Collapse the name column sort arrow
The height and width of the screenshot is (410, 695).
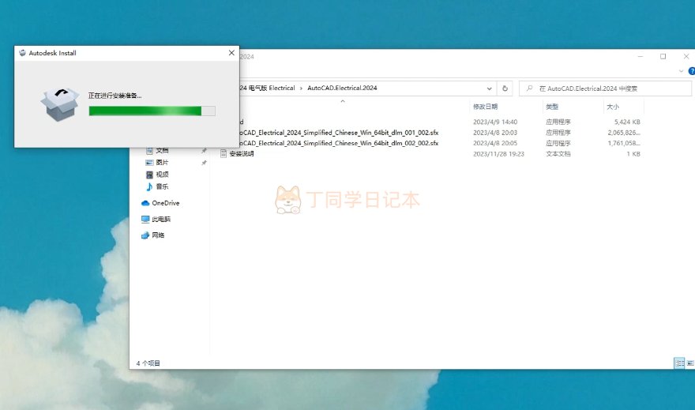point(343,101)
